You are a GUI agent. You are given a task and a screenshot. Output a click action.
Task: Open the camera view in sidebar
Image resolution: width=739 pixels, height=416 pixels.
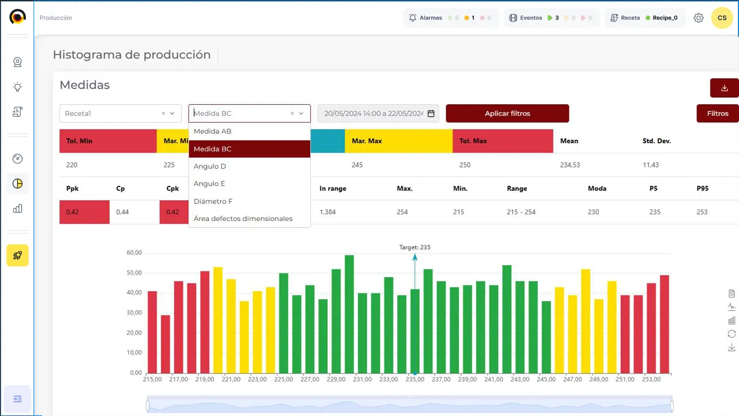pos(17,62)
